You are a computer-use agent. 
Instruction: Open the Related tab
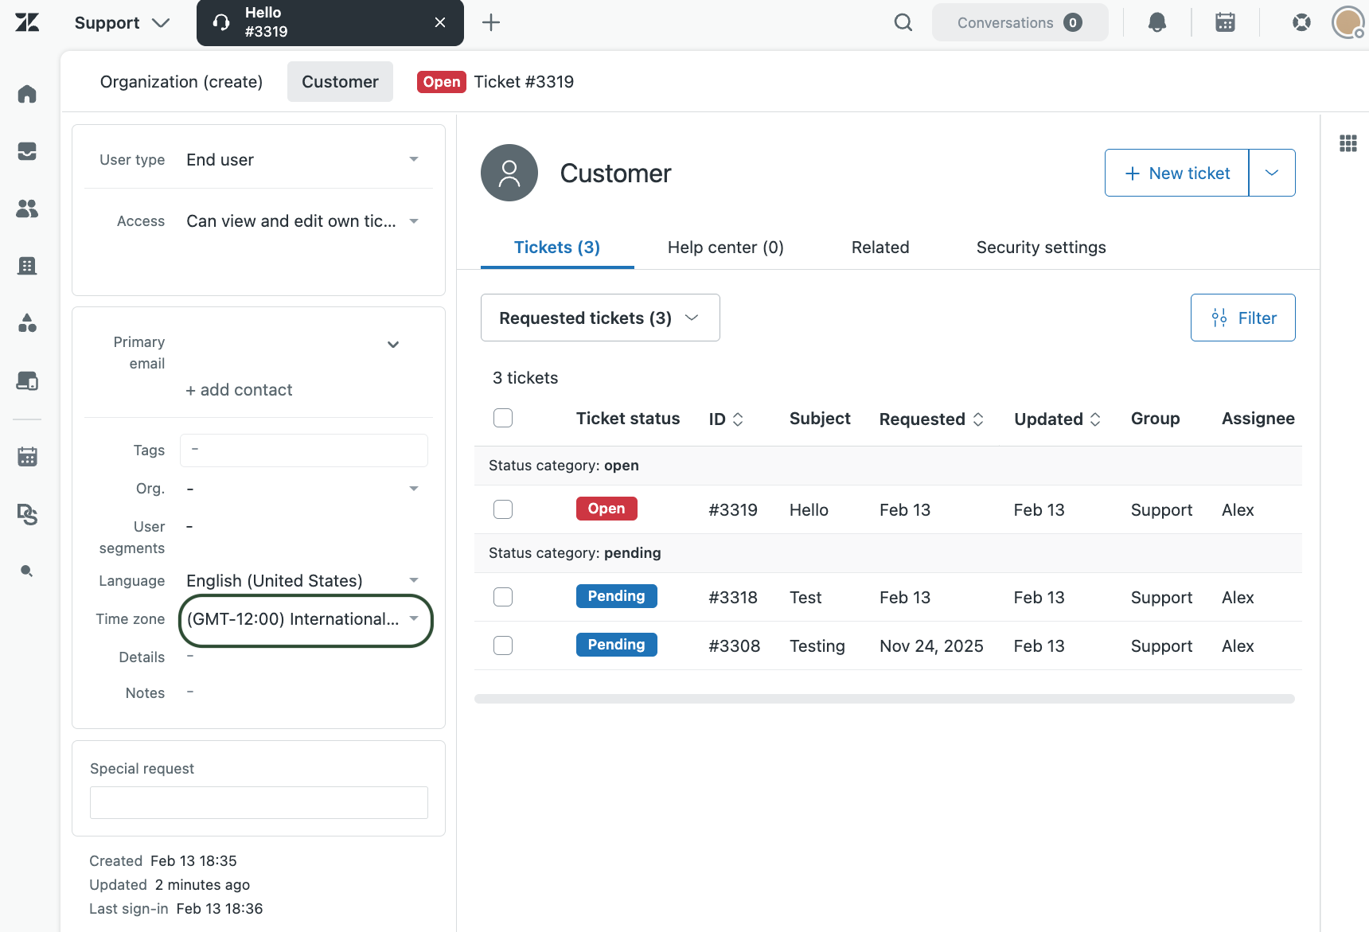tap(880, 247)
